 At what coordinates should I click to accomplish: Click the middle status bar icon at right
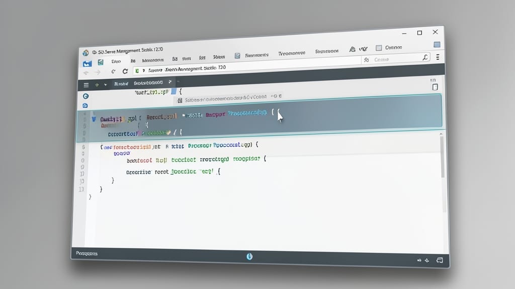[427, 260]
